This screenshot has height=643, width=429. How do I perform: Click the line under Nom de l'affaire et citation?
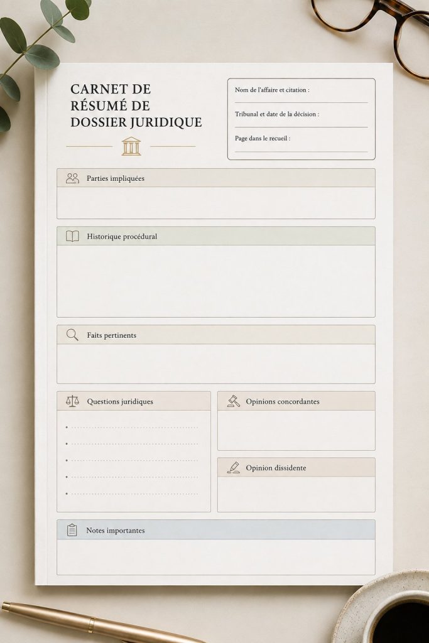[301, 102]
